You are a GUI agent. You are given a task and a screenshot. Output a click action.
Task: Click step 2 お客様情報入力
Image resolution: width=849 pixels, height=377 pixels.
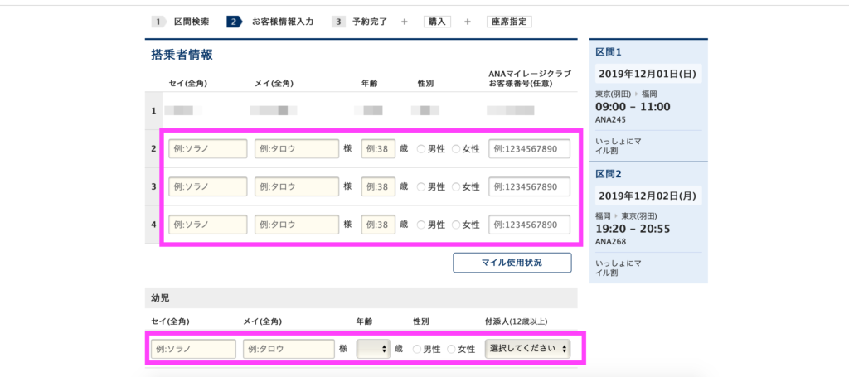tap(270, 22)
